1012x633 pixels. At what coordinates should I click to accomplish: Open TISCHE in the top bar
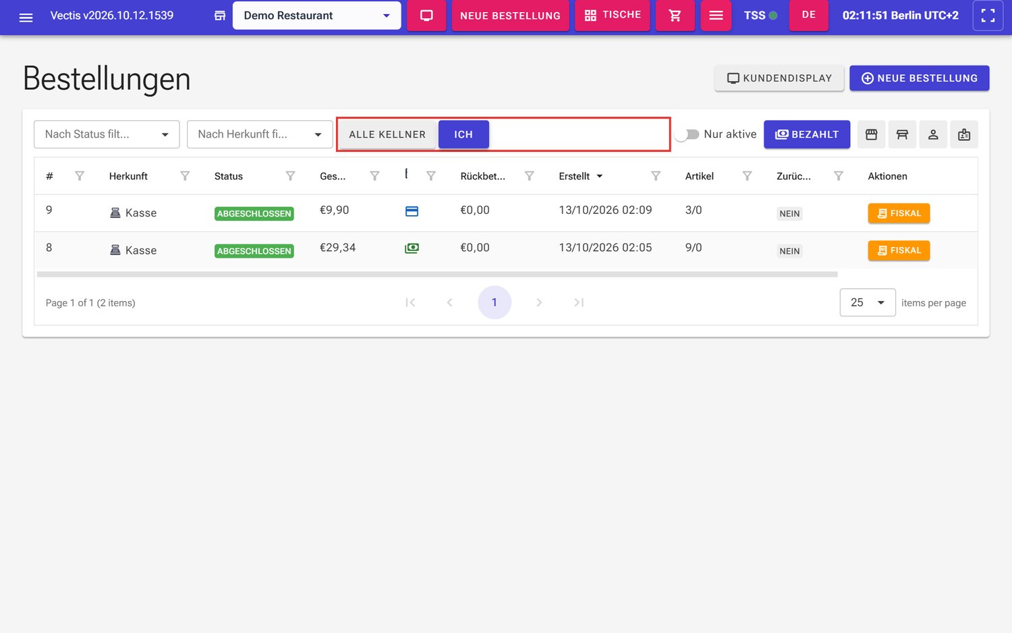click(613, 16)
